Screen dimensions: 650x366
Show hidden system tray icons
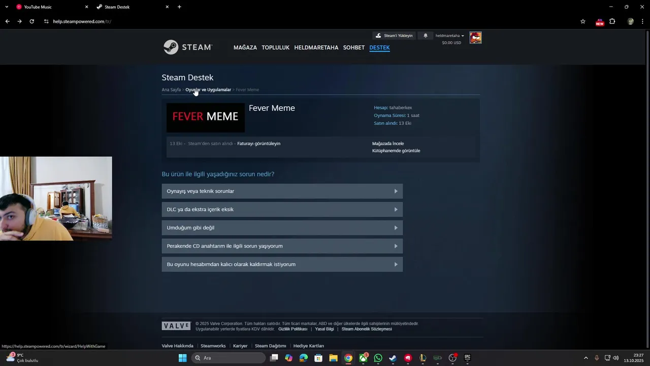pos(586,358)
